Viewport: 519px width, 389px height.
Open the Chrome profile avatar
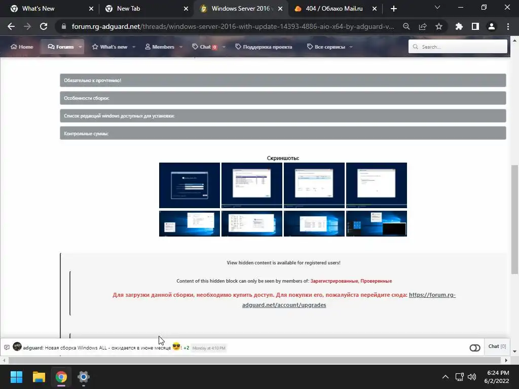[492, 26]
